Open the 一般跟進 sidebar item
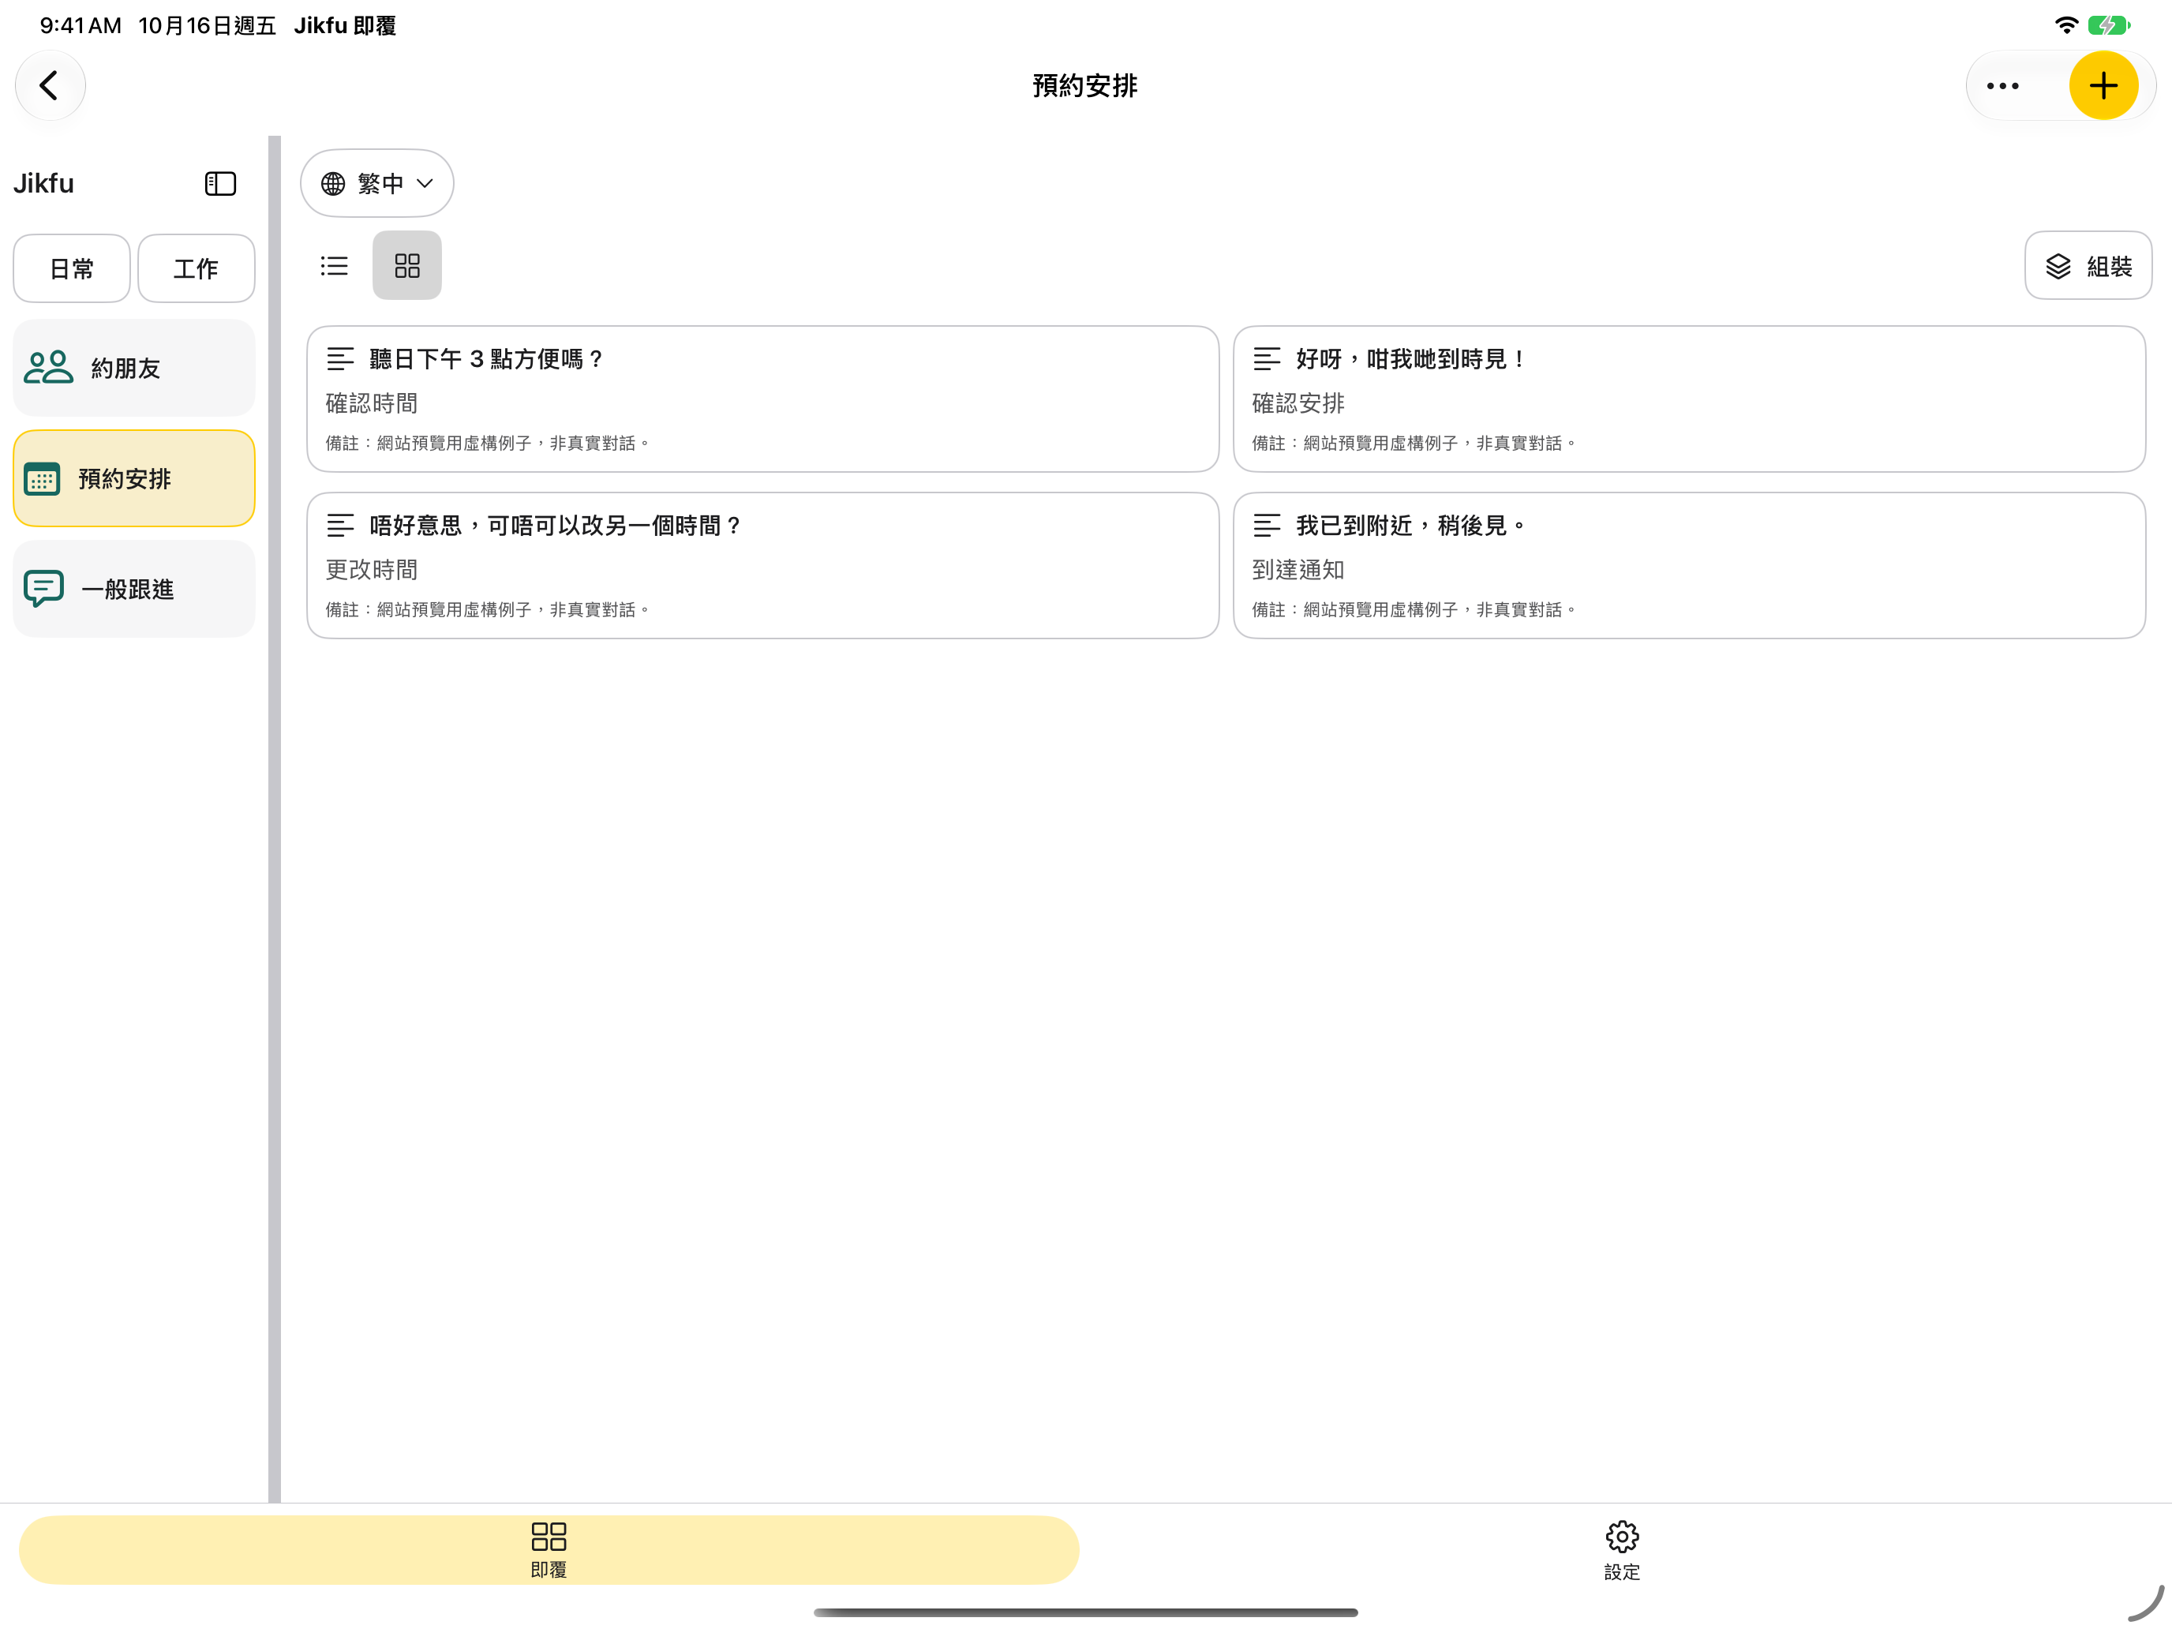This screenshot has height=1629, width=2172. click(x=133, y=588)
